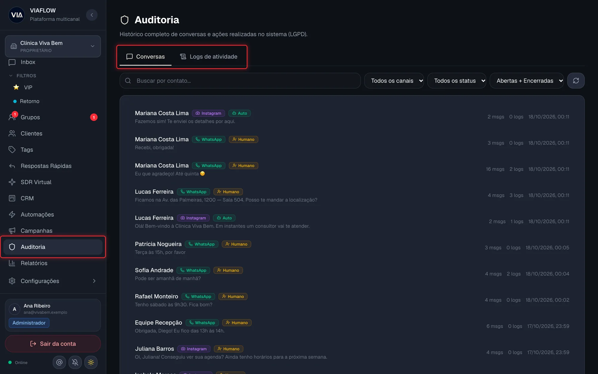Click the Instagram badge on Mariana's first row
This screenshot has width=598, height=374.
point(208,113)
